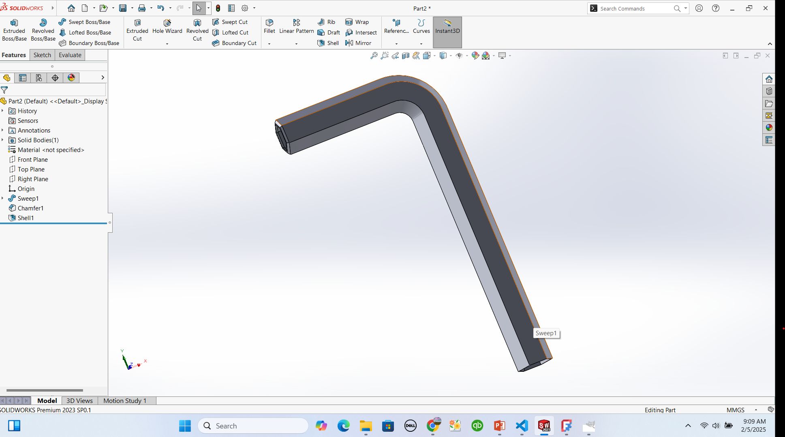
Task: Open the FeatureManager filter field
Action: click(53, 90)
